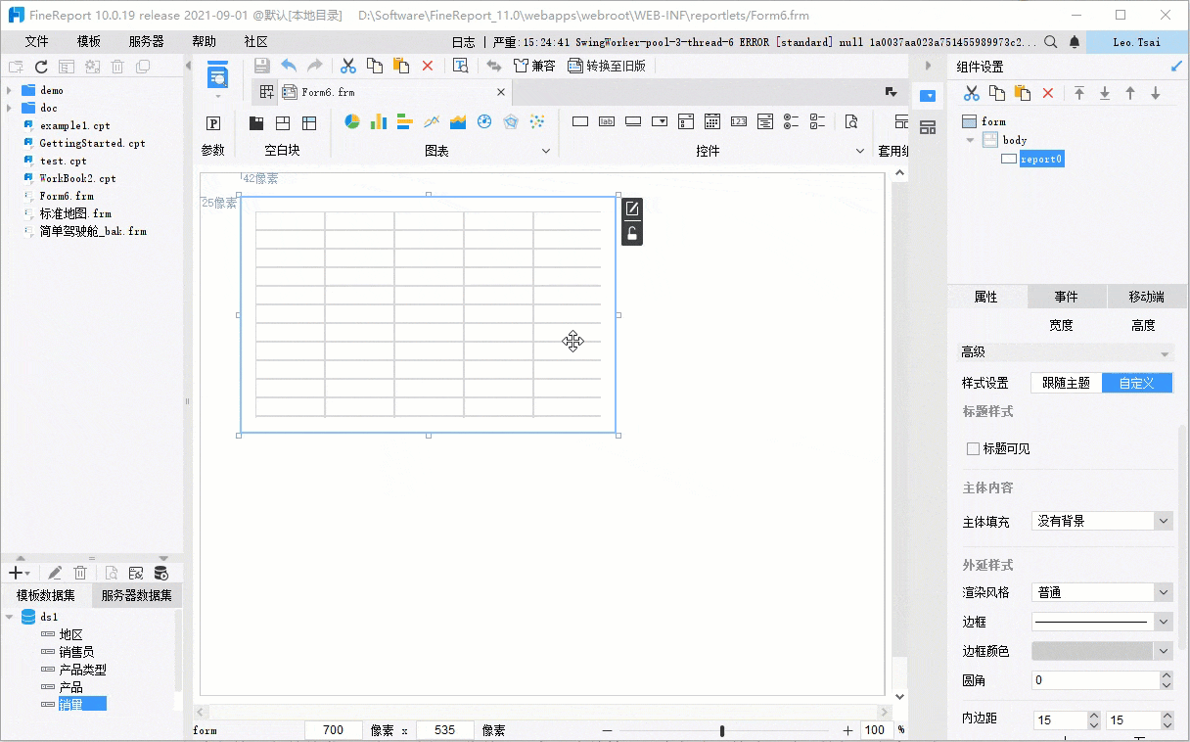Enable the 标题可见 checkbox
Screen dimensions: 1190x742
(x=973, y=448)
